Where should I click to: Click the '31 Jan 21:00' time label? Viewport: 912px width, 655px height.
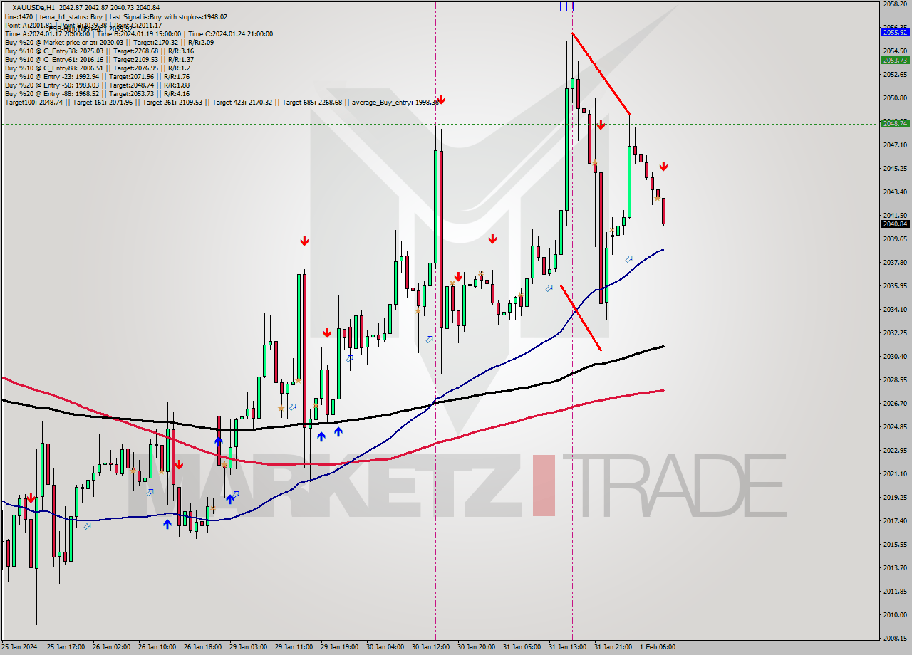[x=613, y=647]
